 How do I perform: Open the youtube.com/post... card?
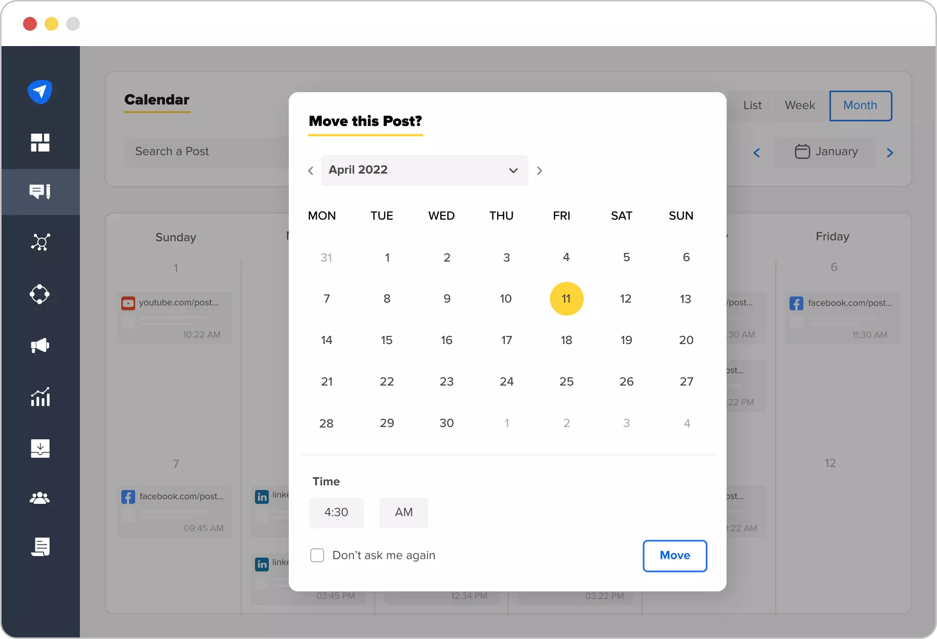coord(174,317)
